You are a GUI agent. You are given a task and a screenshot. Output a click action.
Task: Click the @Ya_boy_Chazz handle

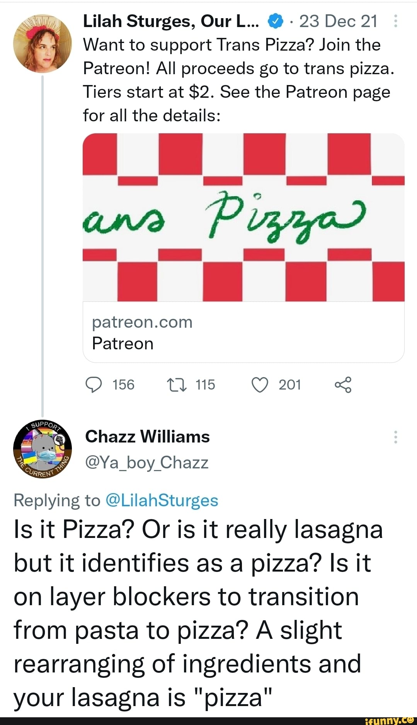click(x=147, y=462)
